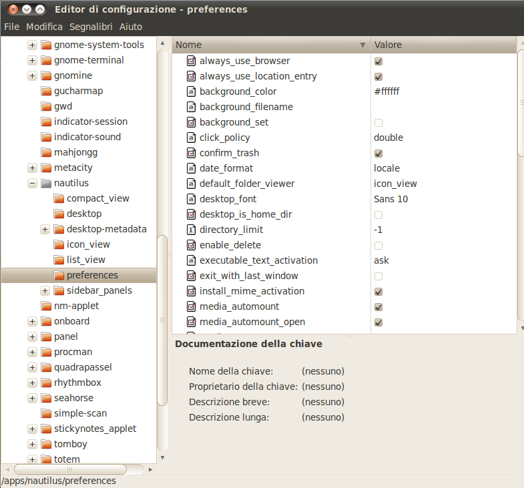Collapse the nautilus tree node
The height and width of the screenshot is (488, 524).
pyautogui.click(x=32, y=183)
